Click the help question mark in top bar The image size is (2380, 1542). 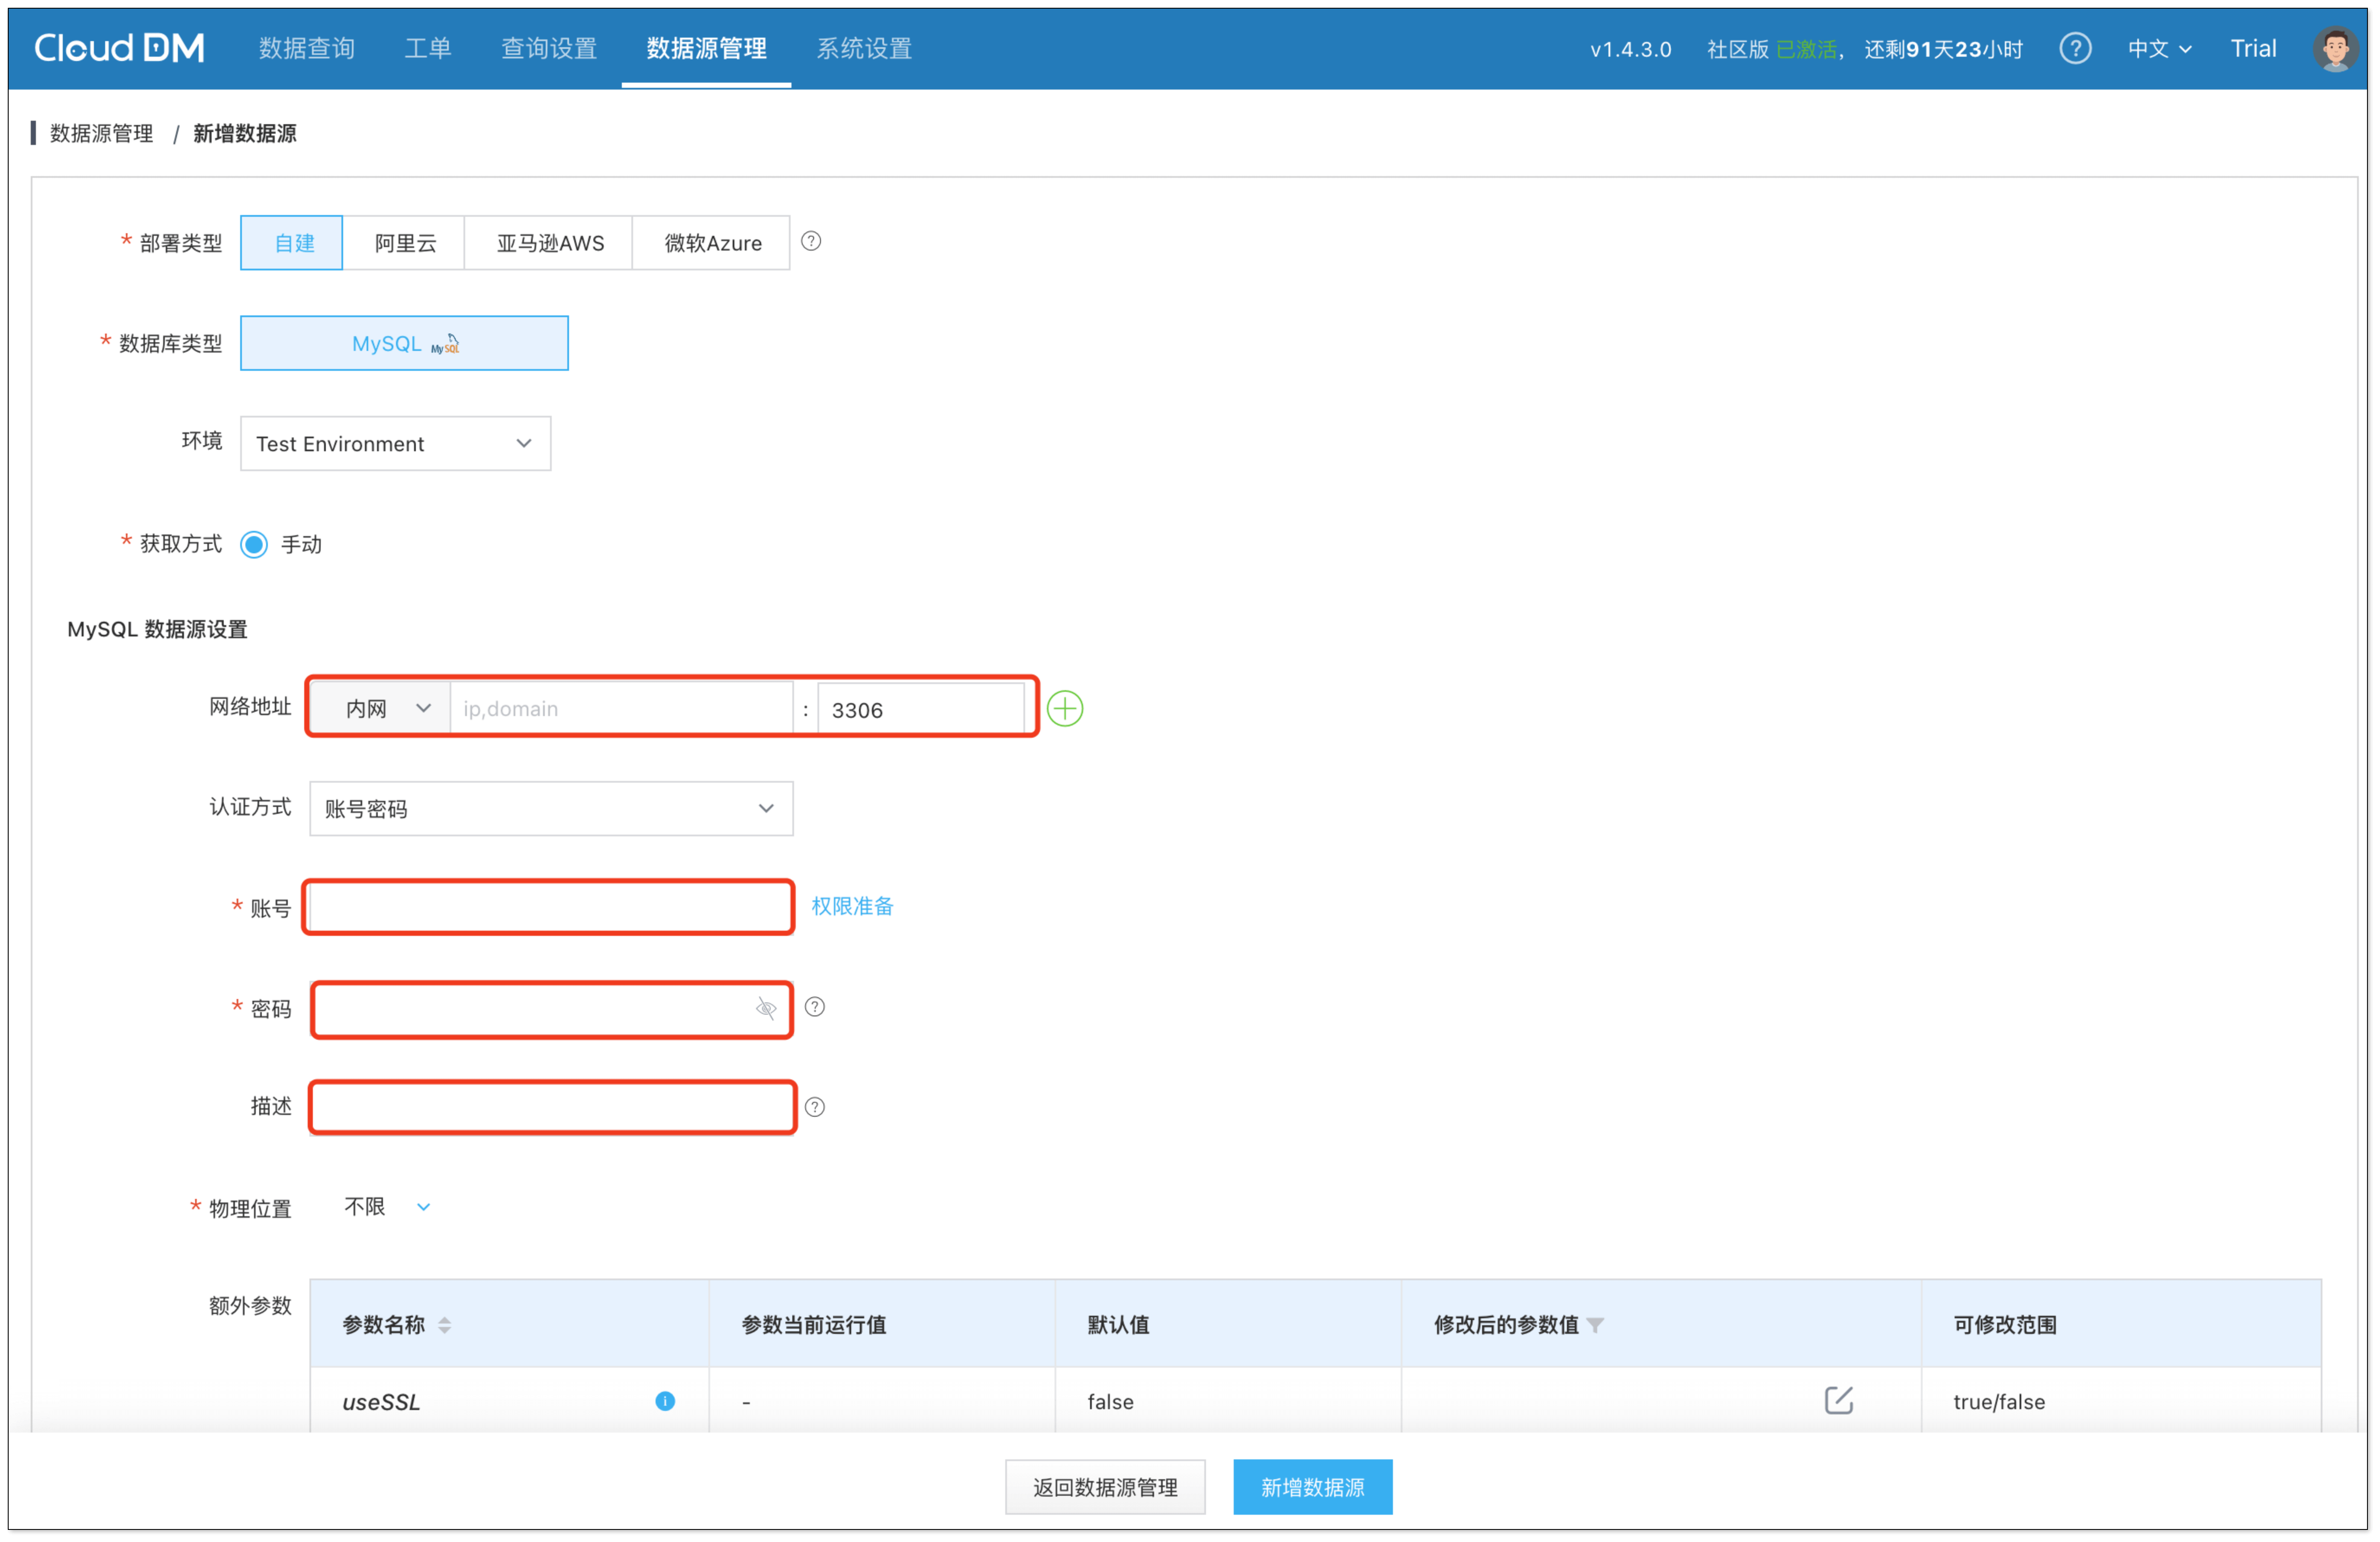click(2075, 48)
